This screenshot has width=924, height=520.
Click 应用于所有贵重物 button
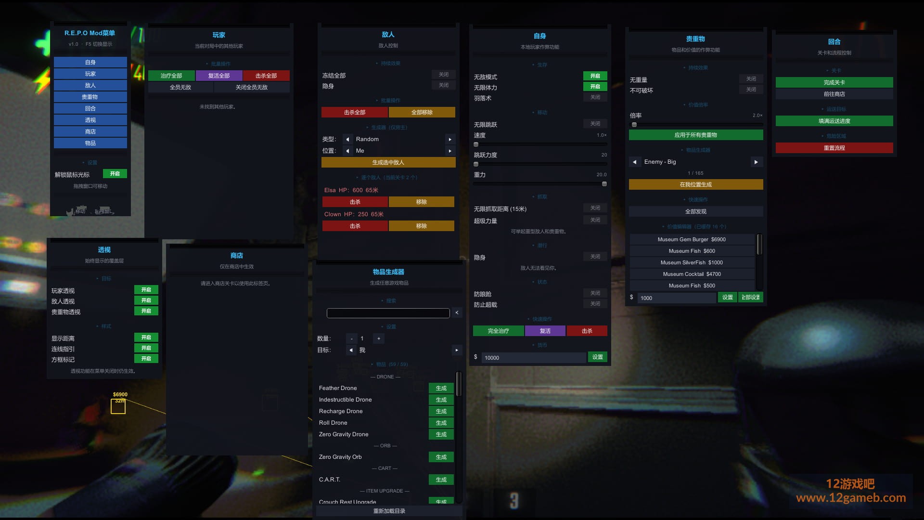click(x=696, y=135)
